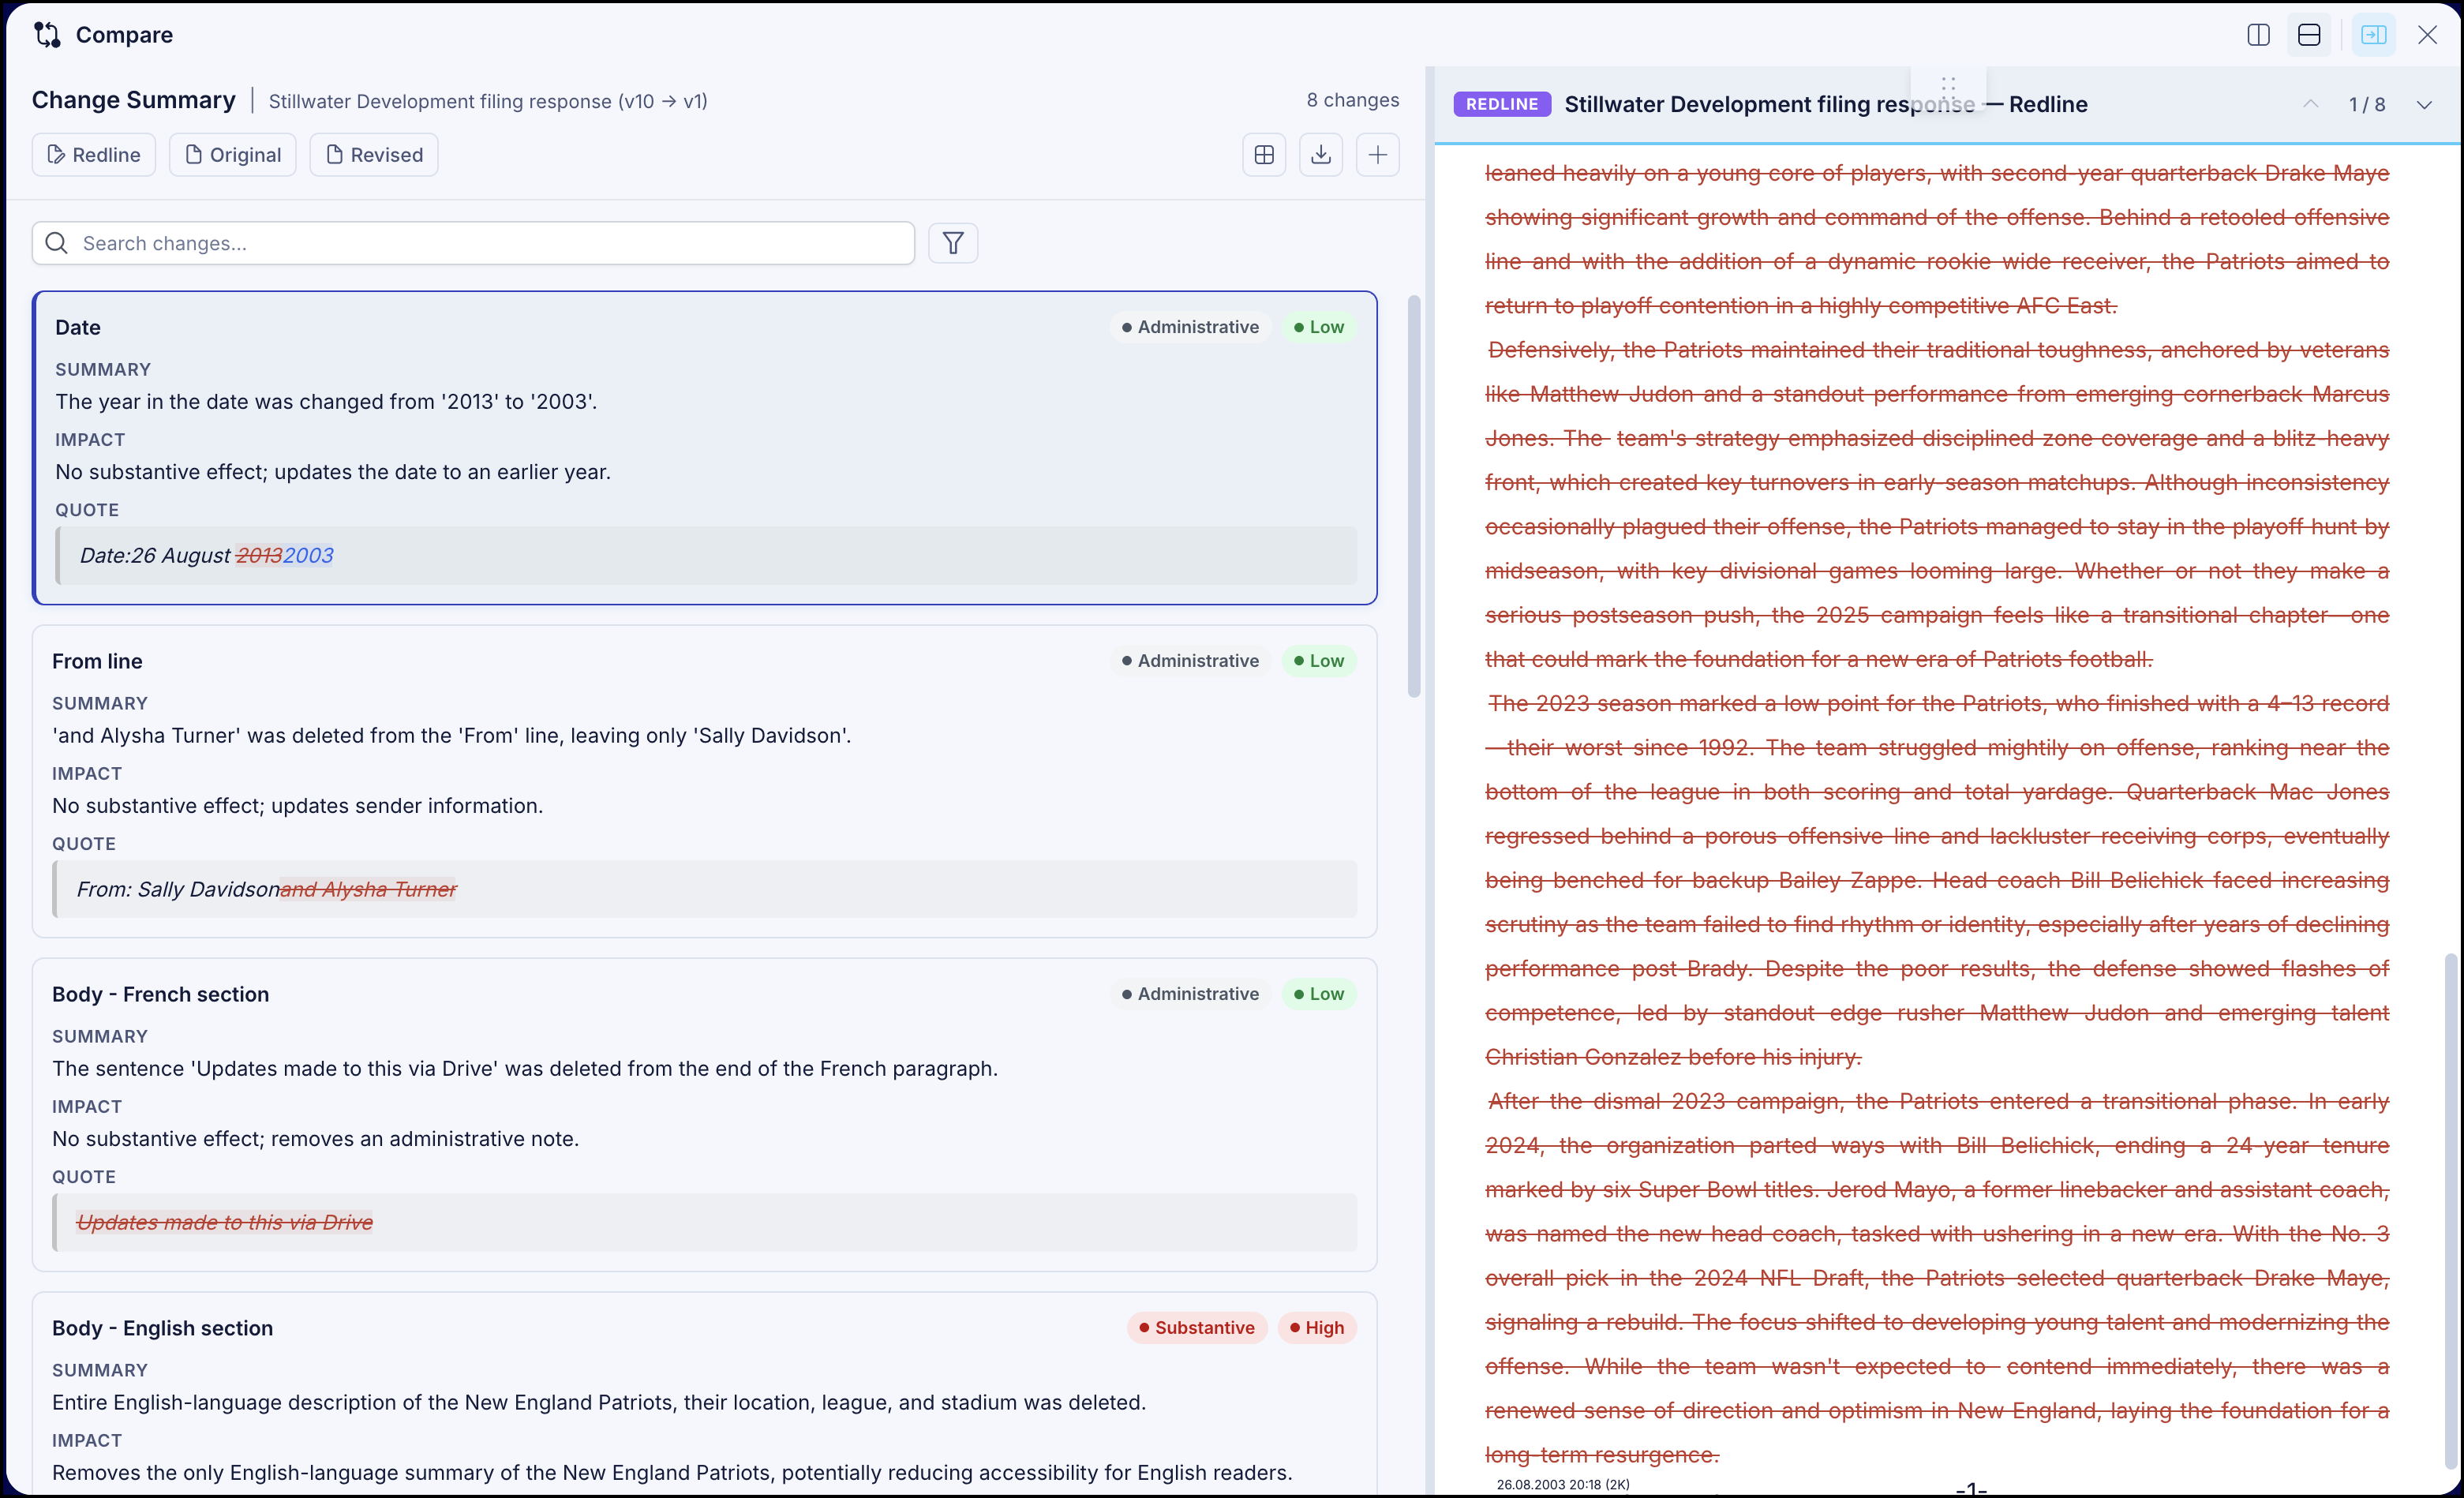Select the Body - French section card
Viewport: 2464px width, 1498px height.
[705, 1115]
